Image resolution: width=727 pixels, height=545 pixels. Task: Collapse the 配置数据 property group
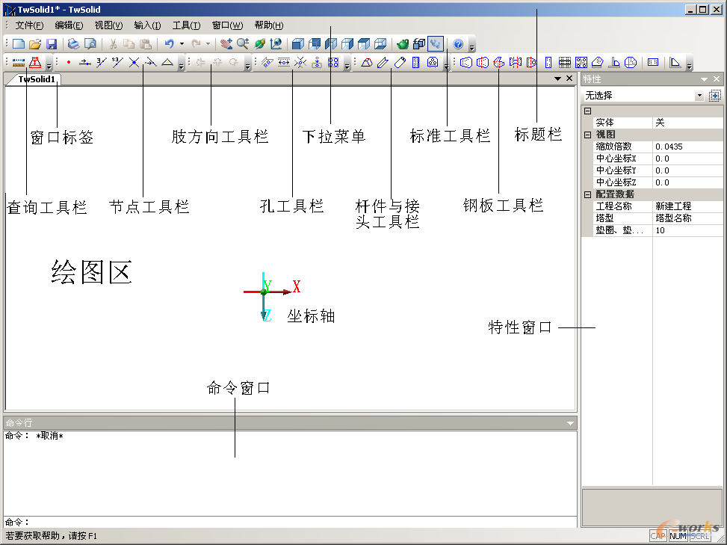click(x=587, y=194)
